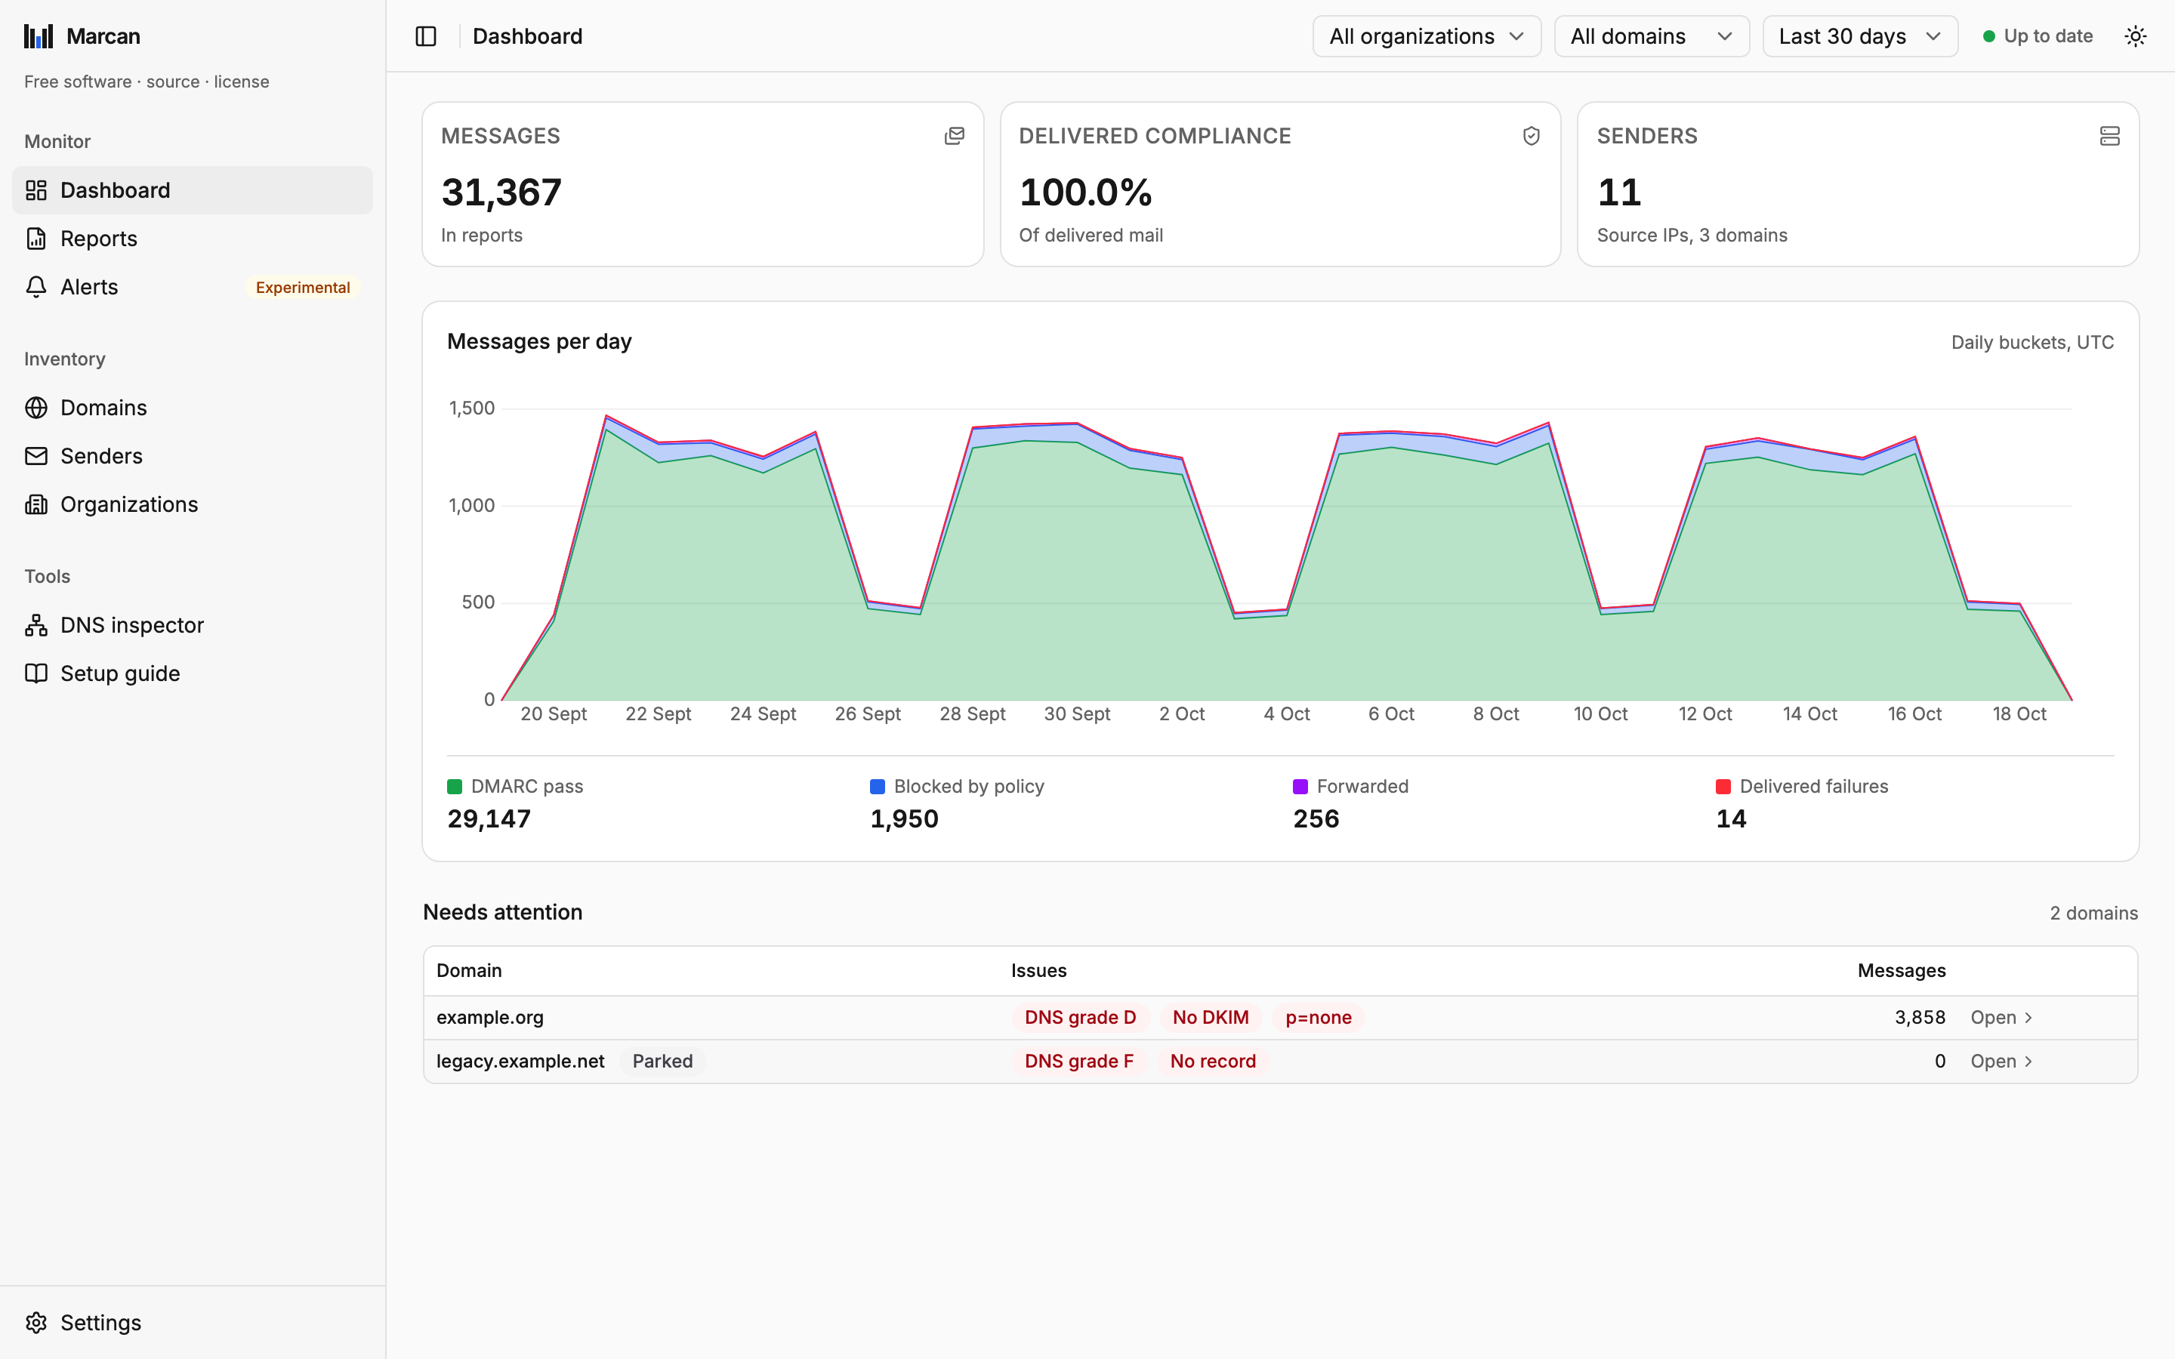
Task: Click the Messages card mail icon
Action: click(x=955, y=136)
